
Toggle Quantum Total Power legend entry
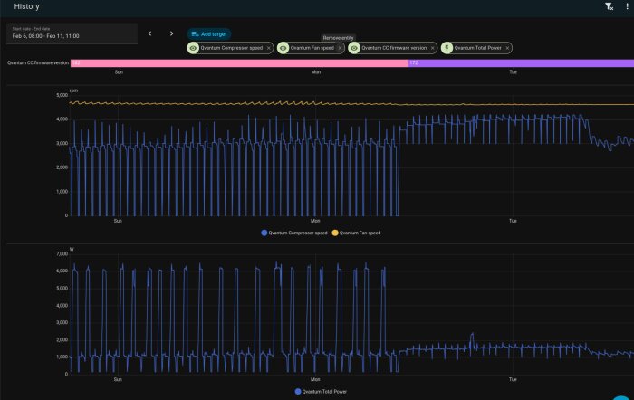coord(321,392)
